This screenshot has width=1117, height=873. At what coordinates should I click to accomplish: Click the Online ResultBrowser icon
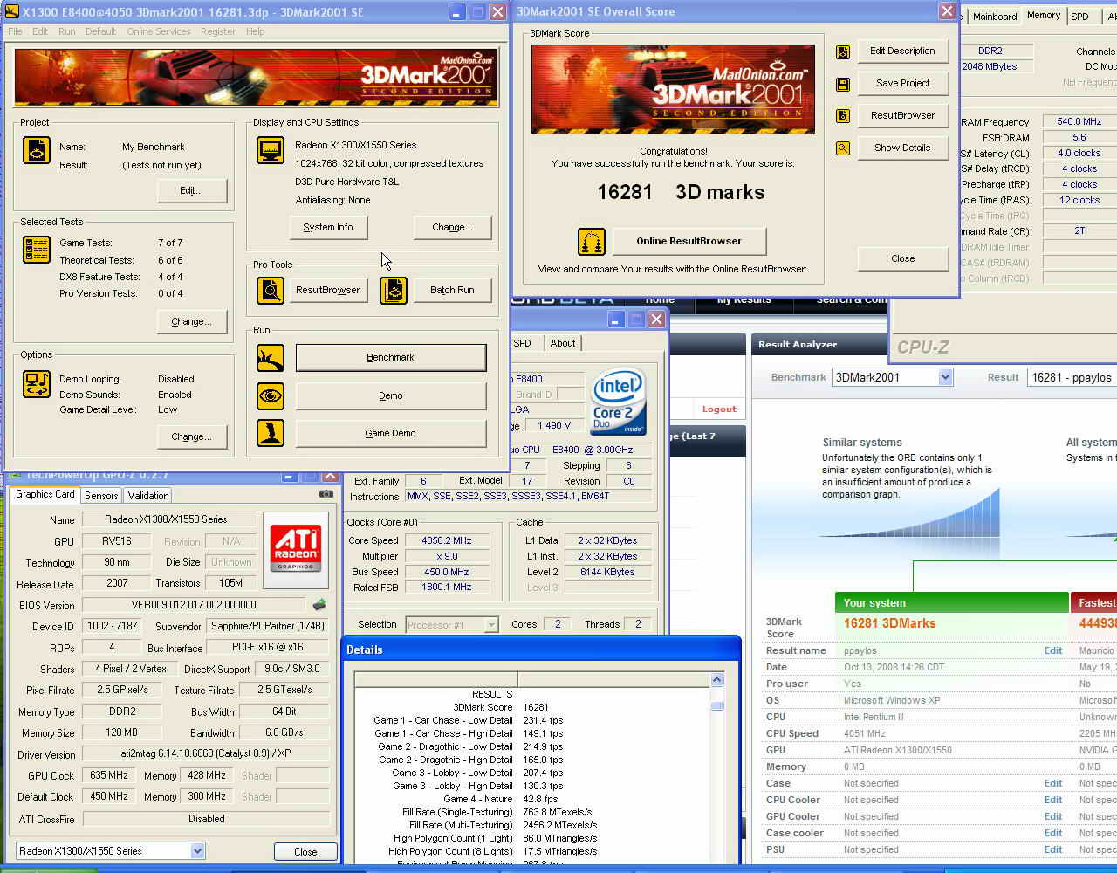click(592, 242)
